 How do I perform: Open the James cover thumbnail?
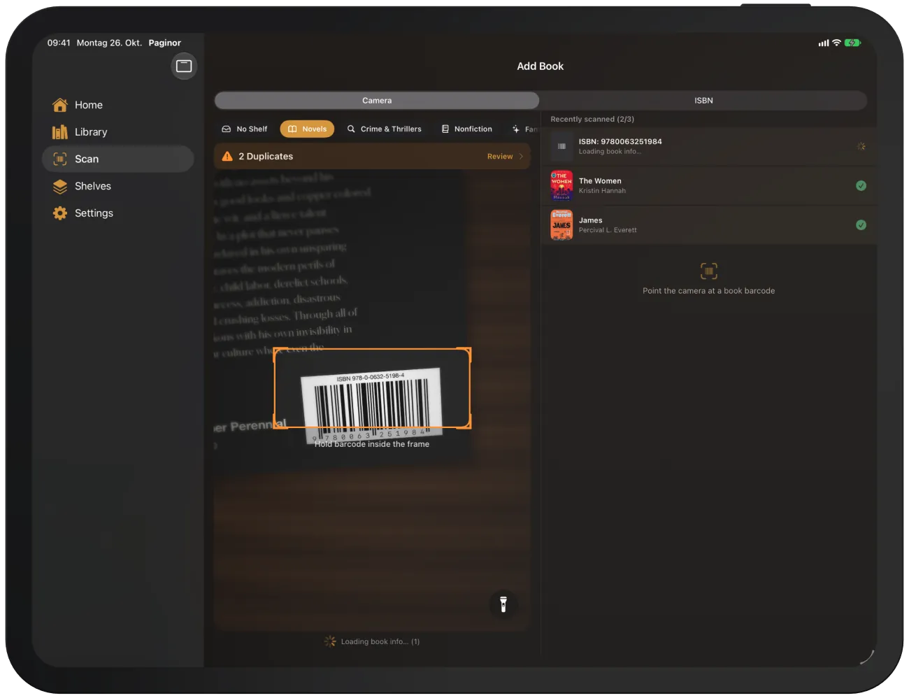561,225
